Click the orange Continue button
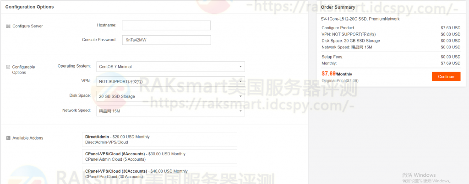 (x=446, y=77)
